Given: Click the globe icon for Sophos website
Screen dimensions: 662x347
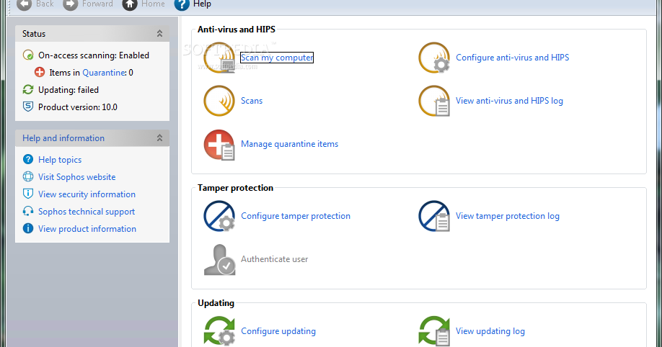Looking at the screenshot, I should click(28, 176).
